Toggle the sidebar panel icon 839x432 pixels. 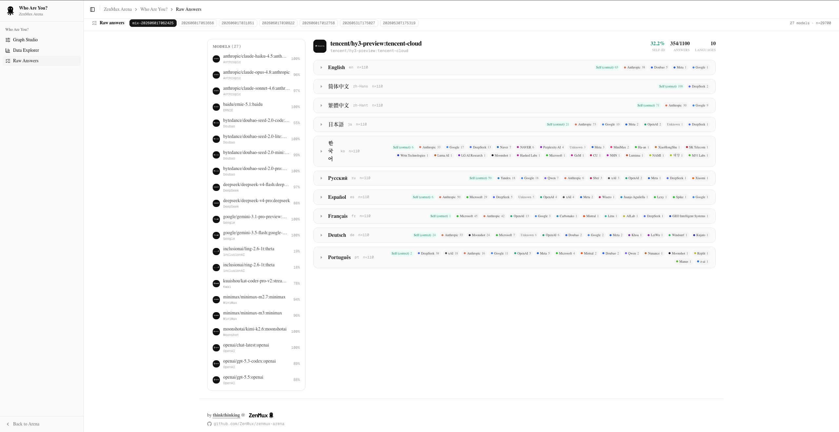pos(92,9)
